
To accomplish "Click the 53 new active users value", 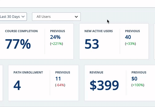I will [x=92, y=44].
